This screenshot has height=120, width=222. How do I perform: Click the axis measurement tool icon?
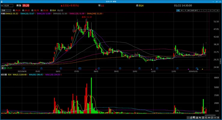[x=206, y=118]
